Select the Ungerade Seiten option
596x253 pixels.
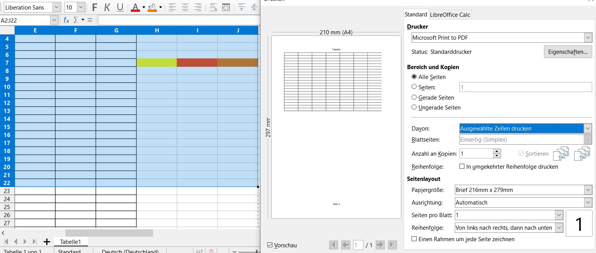414,107
